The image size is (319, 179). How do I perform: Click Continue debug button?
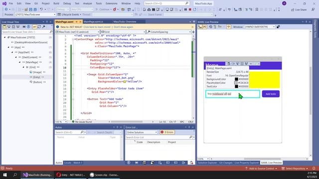point(103,9)
